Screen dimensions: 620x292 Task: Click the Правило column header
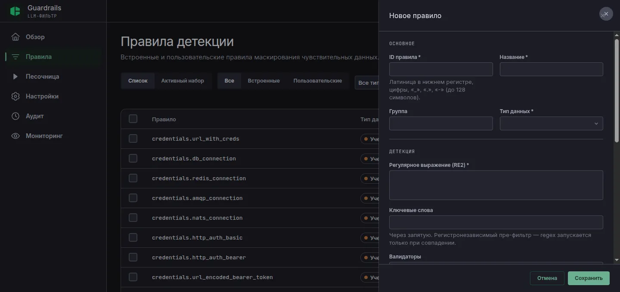pyautogui.click(x=164, y=119)
